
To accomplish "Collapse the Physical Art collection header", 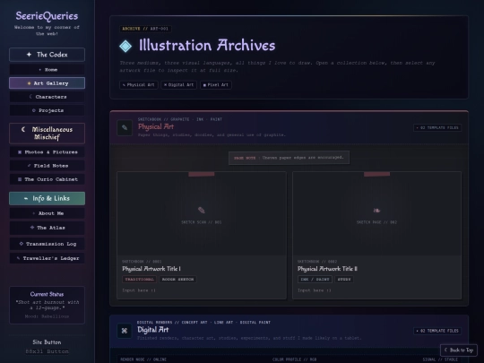I will coord(289,127).
